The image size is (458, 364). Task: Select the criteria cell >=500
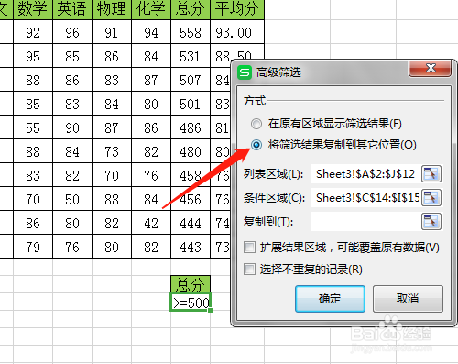tap(191, 302)
